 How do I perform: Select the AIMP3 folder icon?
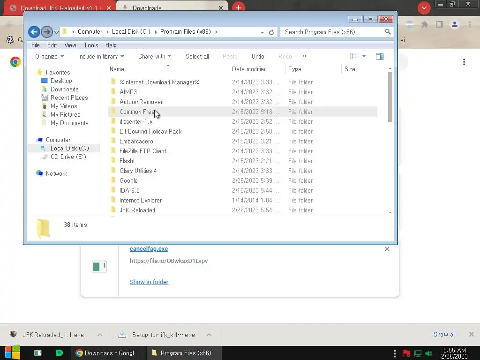tap(113, 91)
